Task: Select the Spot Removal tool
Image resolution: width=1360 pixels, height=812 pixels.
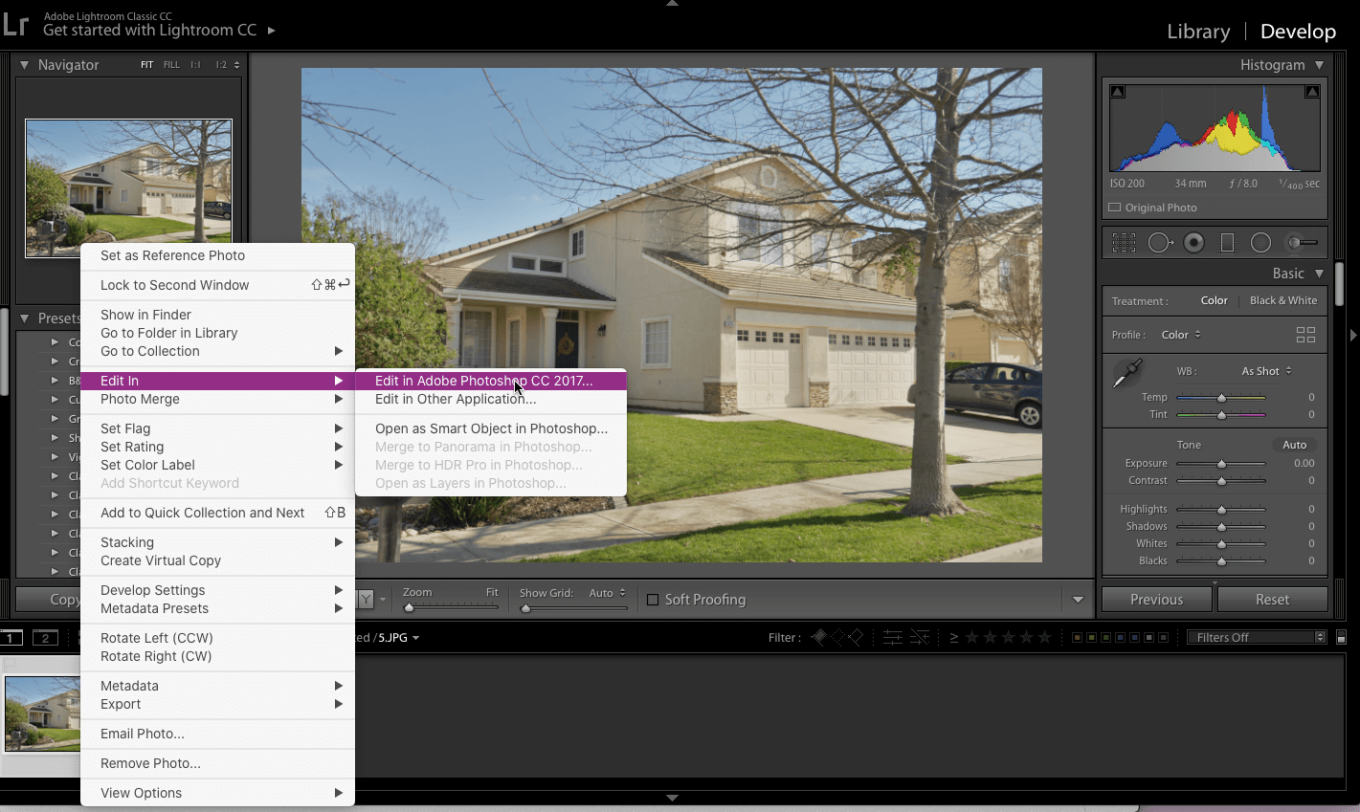Action: pyautogui.click(x=1160, y=242)
